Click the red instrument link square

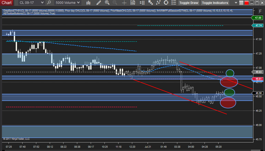pos(247,3)
